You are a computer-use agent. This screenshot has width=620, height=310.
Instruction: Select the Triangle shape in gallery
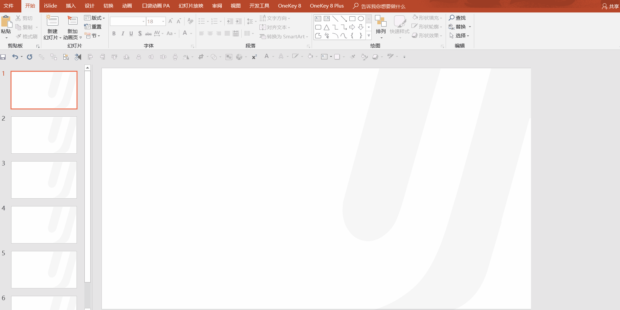(326, 27)
